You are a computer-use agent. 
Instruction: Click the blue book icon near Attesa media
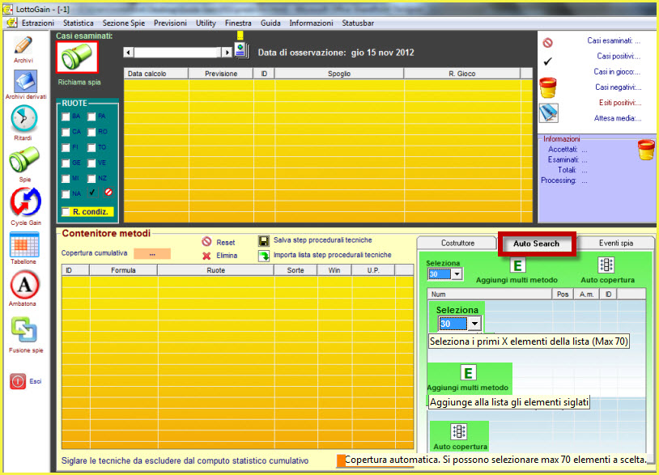(x=548, y=113)
